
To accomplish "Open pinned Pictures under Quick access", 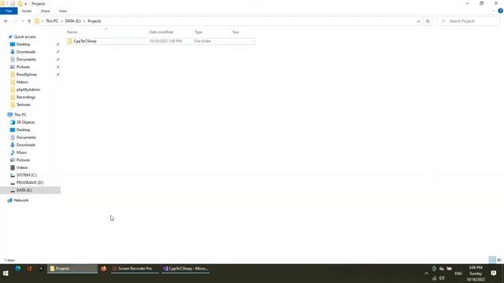I will [x=23, y=67].
